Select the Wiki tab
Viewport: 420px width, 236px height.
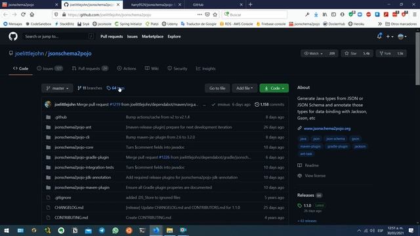pyautogui.click(x=152, y=68)
